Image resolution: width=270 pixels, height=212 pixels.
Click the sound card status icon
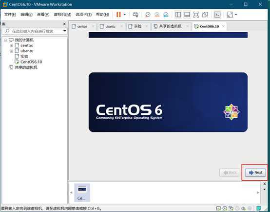tap(244, 209)
